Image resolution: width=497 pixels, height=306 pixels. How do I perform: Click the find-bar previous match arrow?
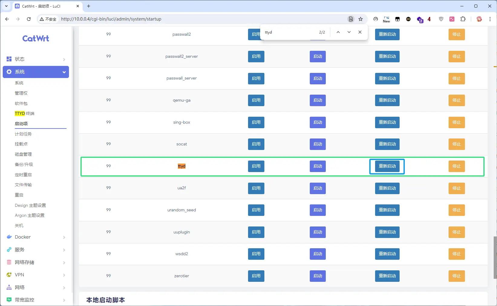[338, 32]
